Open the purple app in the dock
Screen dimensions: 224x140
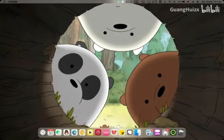(x=157, y=132)
